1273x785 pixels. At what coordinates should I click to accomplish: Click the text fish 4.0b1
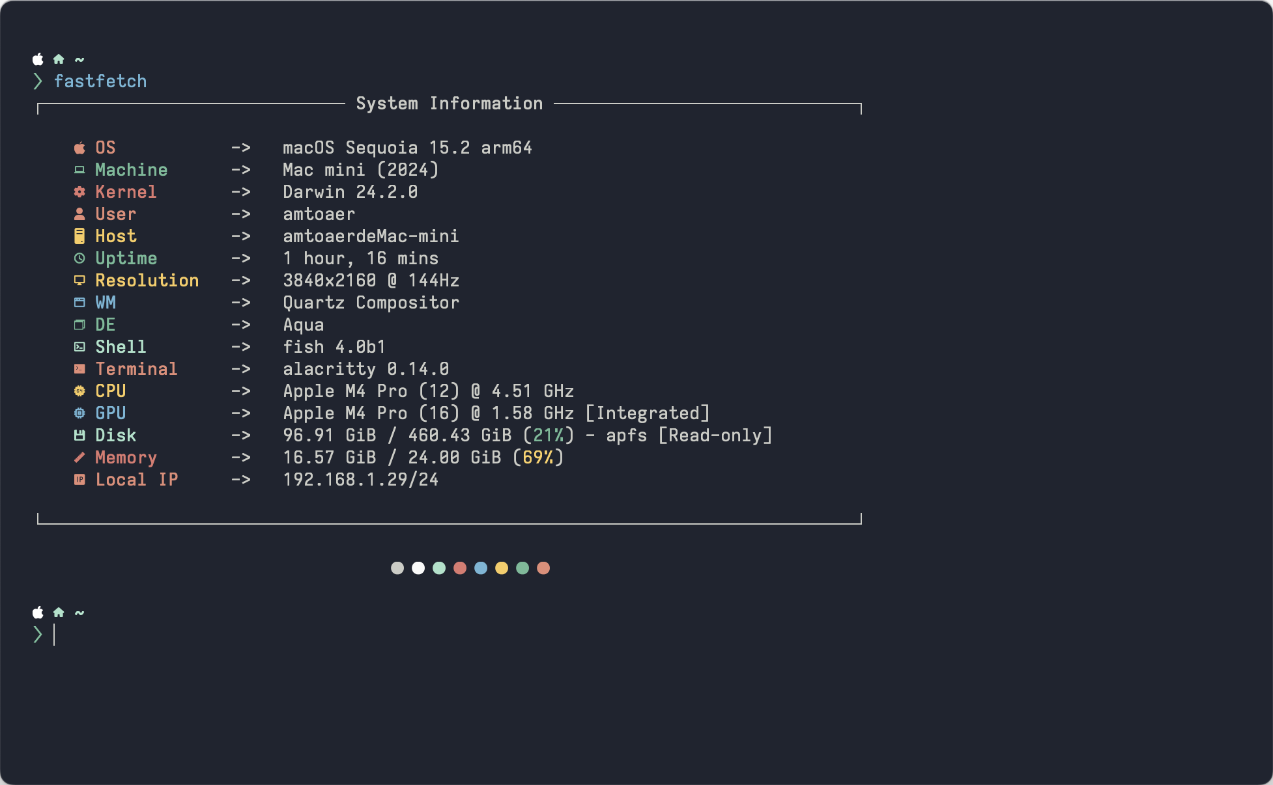click(335, 347)
